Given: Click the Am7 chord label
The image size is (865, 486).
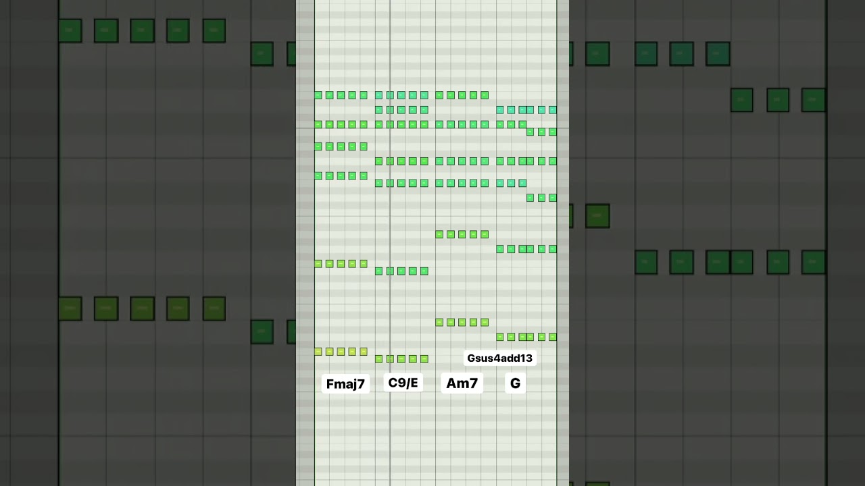Looking at the screenshot, I should coord(462,383).
